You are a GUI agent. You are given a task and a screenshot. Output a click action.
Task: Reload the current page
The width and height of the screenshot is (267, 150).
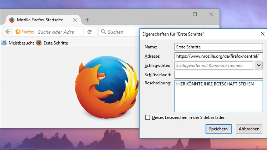coord(90,32)
